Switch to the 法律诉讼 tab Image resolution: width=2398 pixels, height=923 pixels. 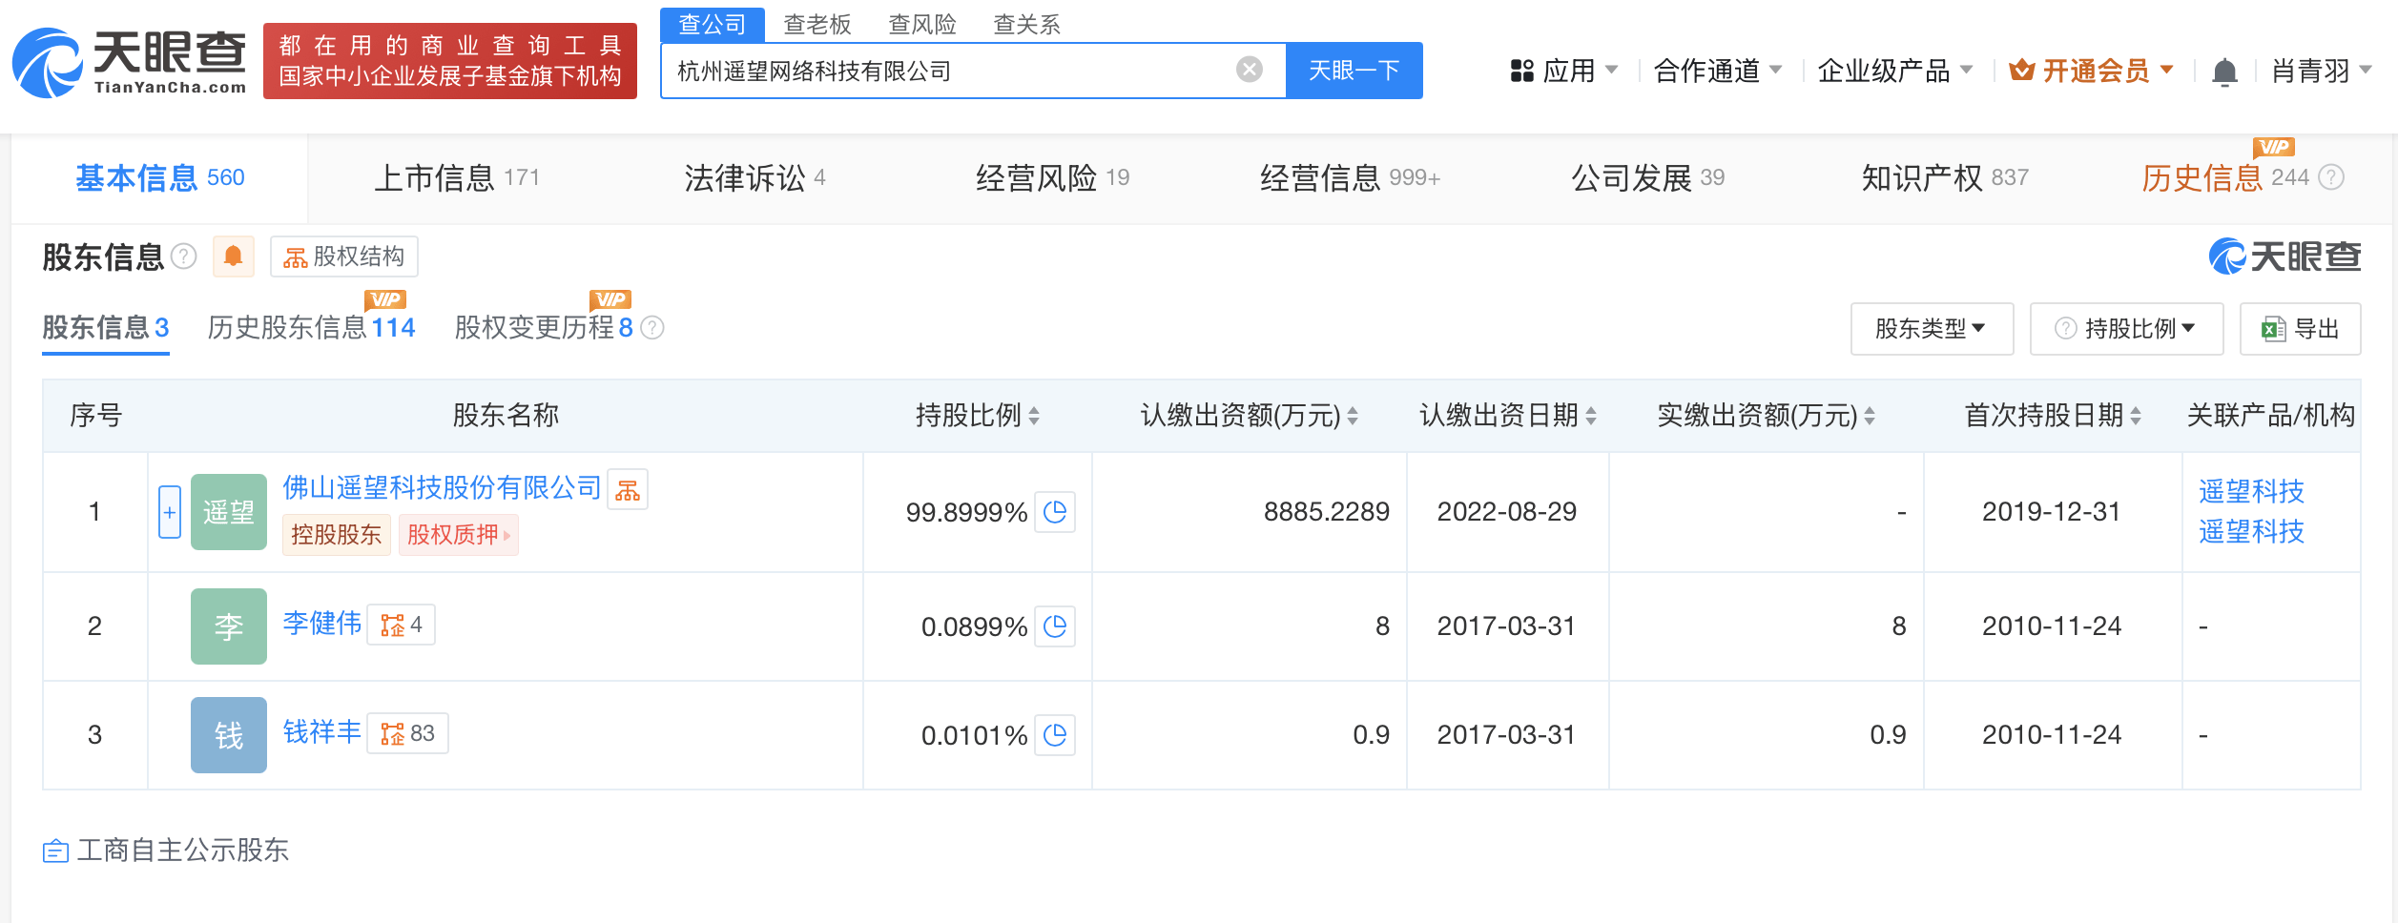(754, 178)
